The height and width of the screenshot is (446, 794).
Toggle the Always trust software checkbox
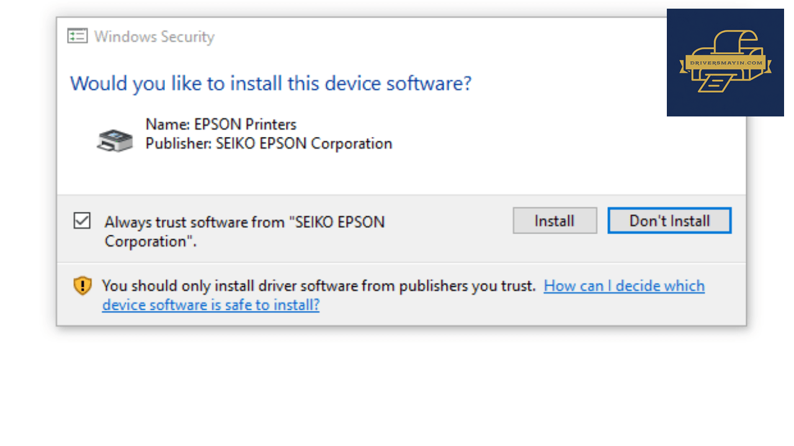click(82, 221)
